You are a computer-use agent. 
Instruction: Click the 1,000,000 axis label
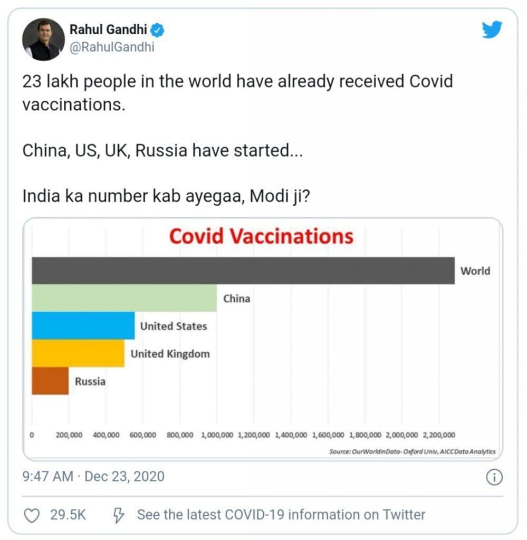[x=217, y=435]
